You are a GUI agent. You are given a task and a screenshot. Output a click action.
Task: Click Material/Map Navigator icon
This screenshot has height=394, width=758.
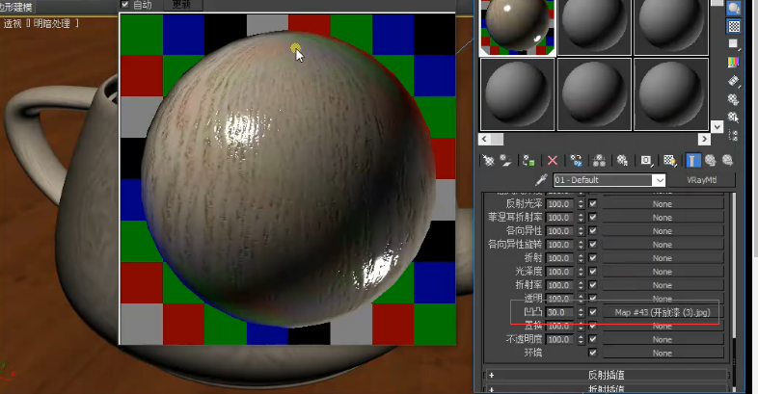point(734,135)
